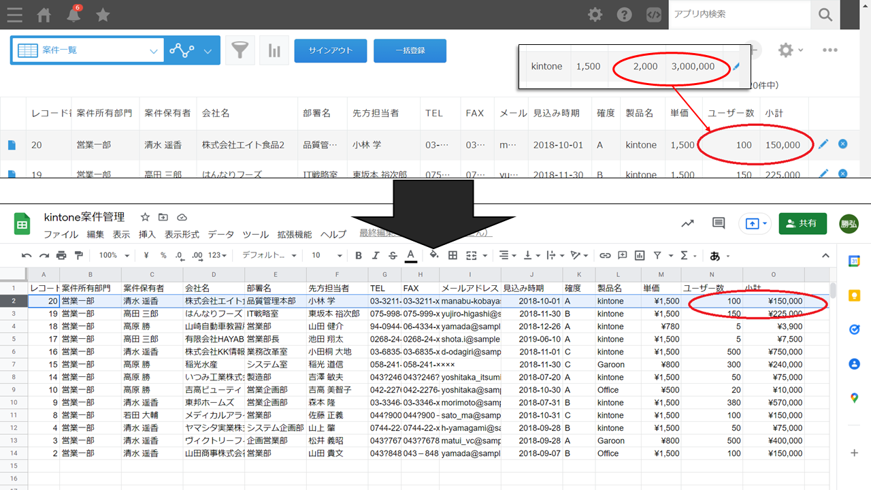Image resolution: width=871 pixels, height=490 pixels.
Task: Click the Sheets redo icon
Action: 44,255
